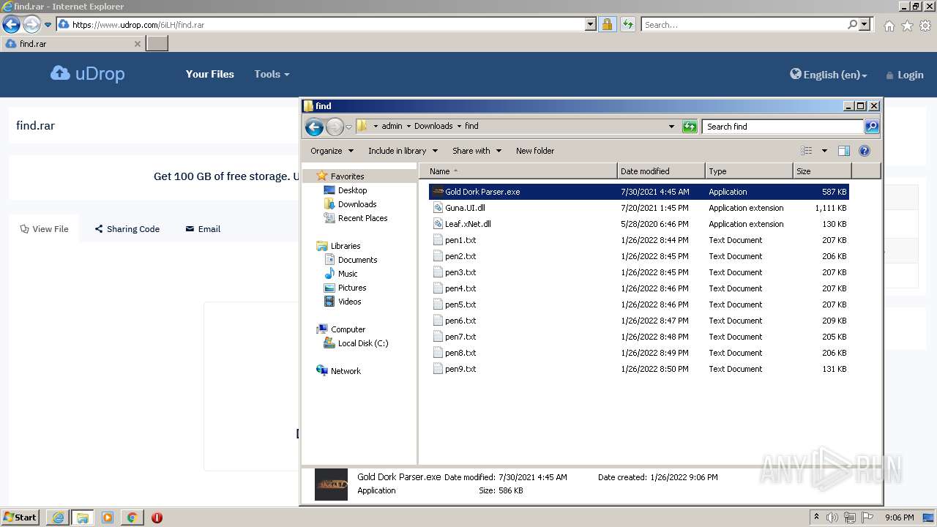Open Downloads in Favorites

point(356,204)
